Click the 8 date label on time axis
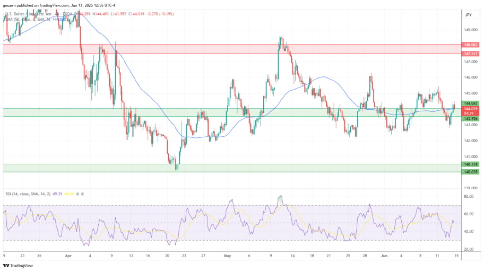The width and height of the screenshot is (484, 272). tap(420, 256)
